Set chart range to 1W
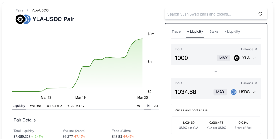 point(138,106)
